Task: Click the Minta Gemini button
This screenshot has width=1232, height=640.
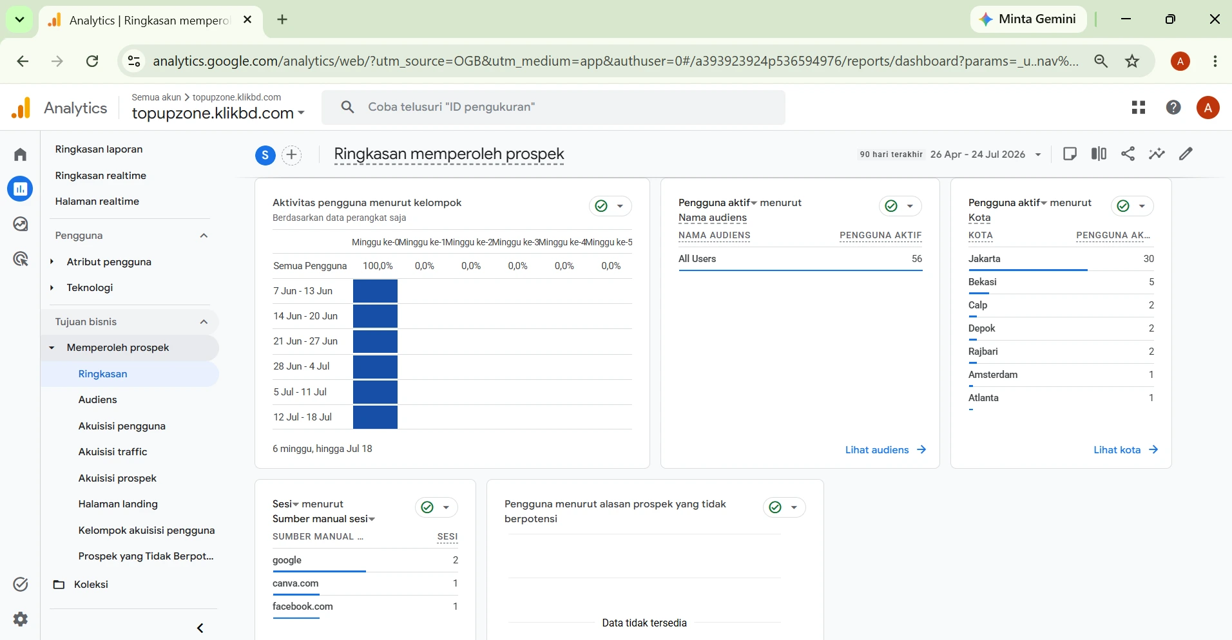Action: [1028, 19]
